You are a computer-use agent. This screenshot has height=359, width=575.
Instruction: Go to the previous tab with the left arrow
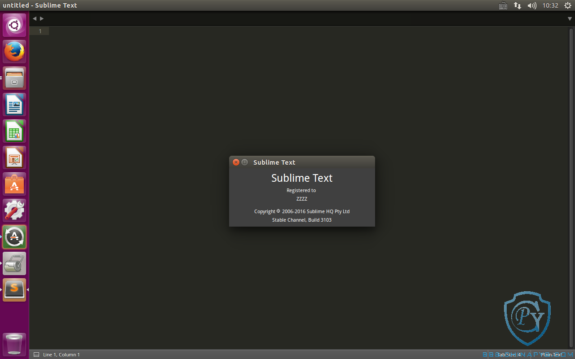pyautogui.click(x=35, y=18)
